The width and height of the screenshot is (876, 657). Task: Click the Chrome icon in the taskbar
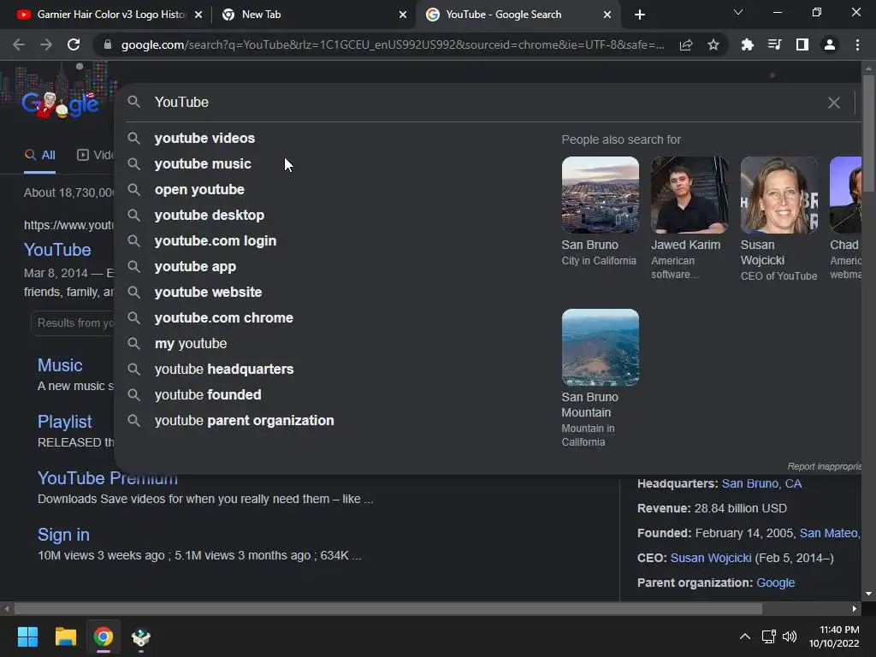[x=104, y=636]
